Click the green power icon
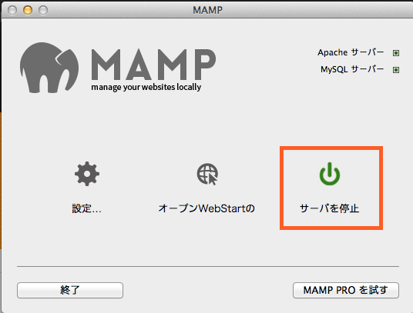This screenshot has width=413, height=313. (x=330, y=174)
